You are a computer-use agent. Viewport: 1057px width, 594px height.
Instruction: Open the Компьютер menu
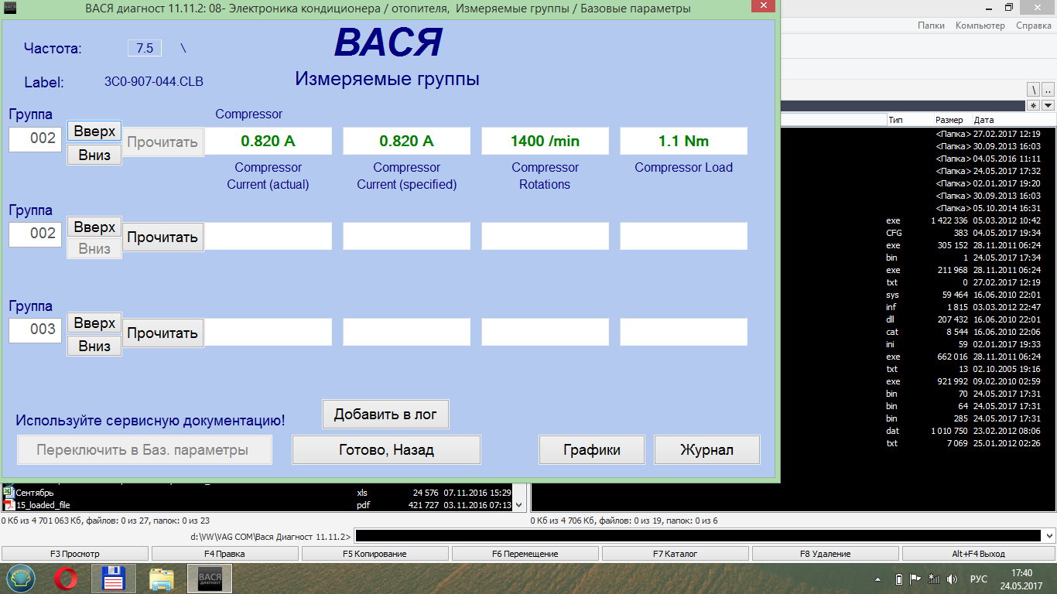click(x=980, y=26)
